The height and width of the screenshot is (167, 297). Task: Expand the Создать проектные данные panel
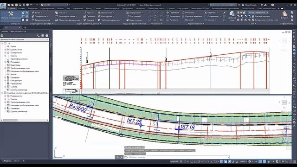click(89, 24)
